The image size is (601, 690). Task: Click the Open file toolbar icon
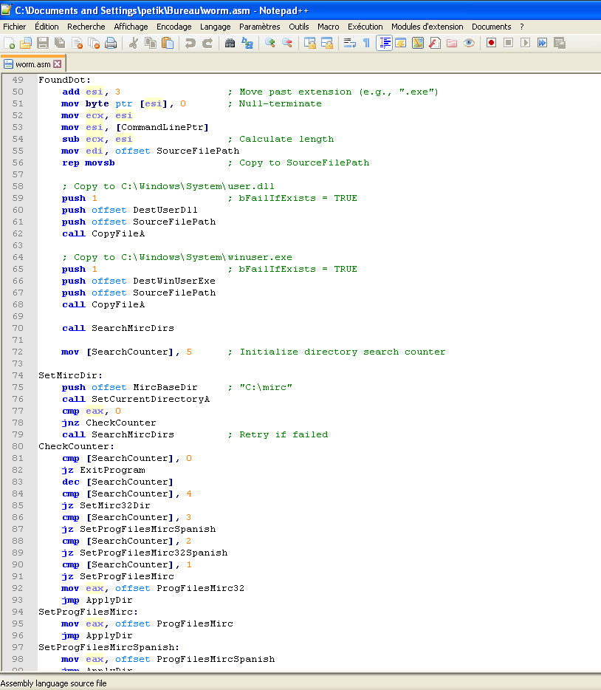26,43
